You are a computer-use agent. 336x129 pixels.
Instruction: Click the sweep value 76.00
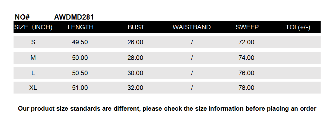tap(246, 73)
